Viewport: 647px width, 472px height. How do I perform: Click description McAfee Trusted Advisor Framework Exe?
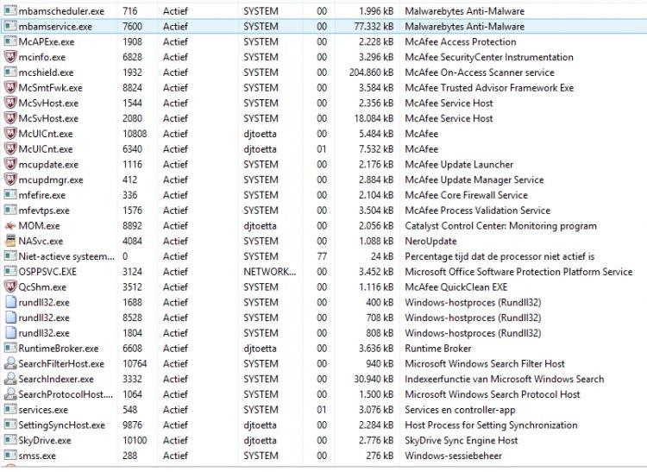(489, 87)
